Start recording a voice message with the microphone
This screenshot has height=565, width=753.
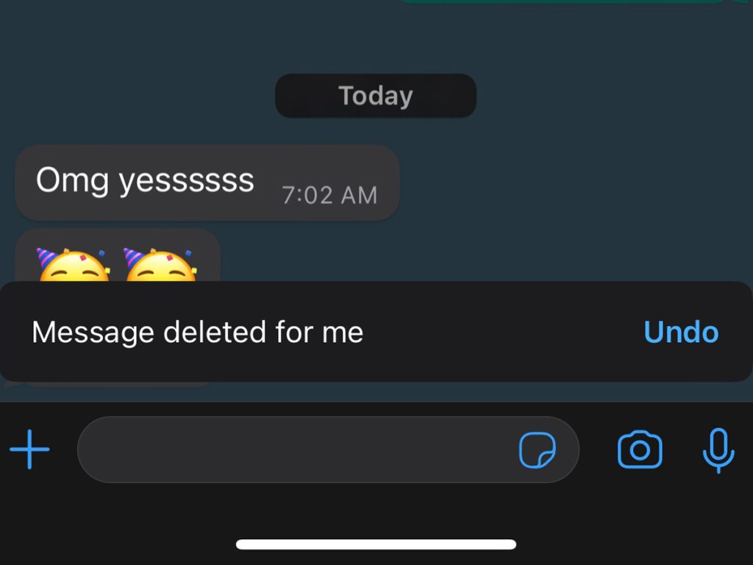(x=718, y=449)
